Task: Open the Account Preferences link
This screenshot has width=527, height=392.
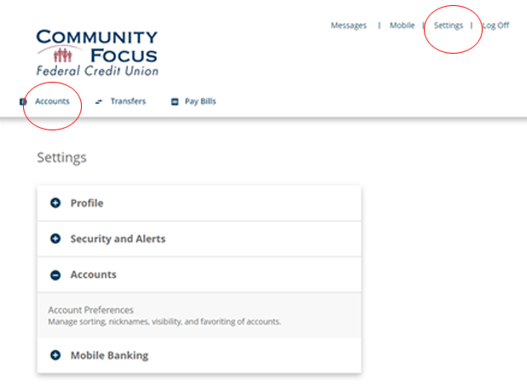Action: tap(90, 309)
